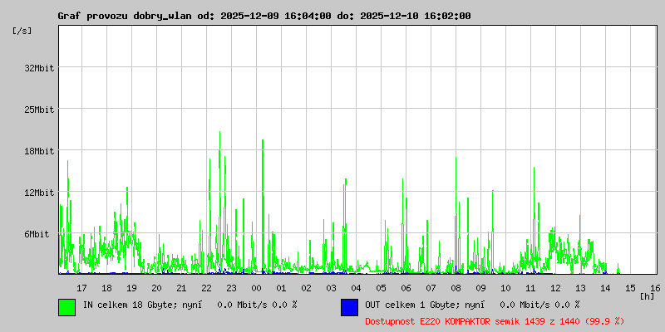Image resolution: width=665 pixels, height=332 pixels.
Task: Click the green IN legend color swatch
Action: [66, 306]
